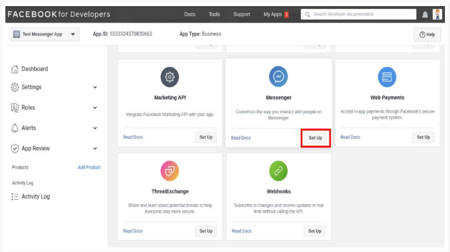Click the Activity Log list icon
Viewport: 450px width, 252px height.
click(x=15, y=197)
